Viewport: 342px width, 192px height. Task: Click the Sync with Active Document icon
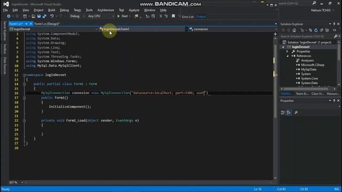(x=310, y=30)
